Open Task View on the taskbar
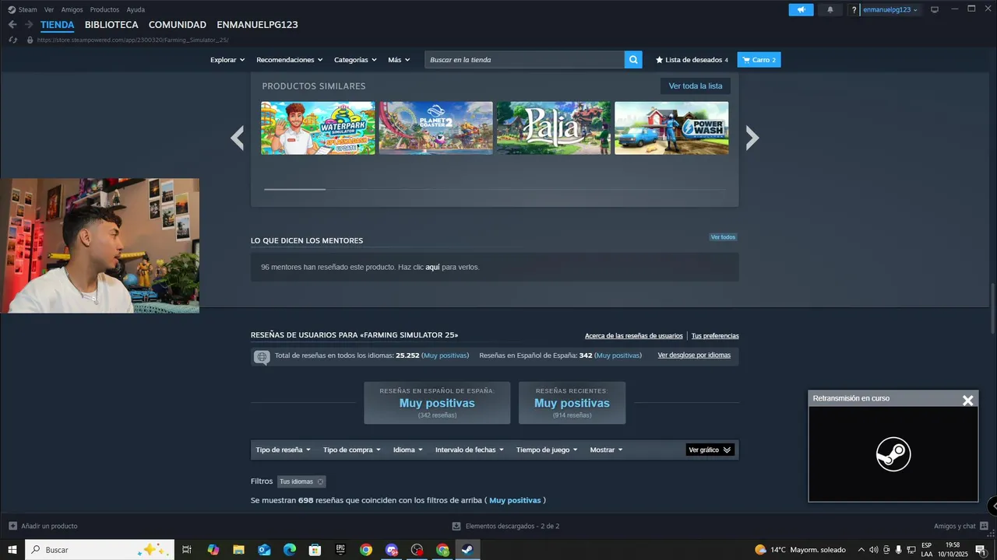 click(187, 550)
